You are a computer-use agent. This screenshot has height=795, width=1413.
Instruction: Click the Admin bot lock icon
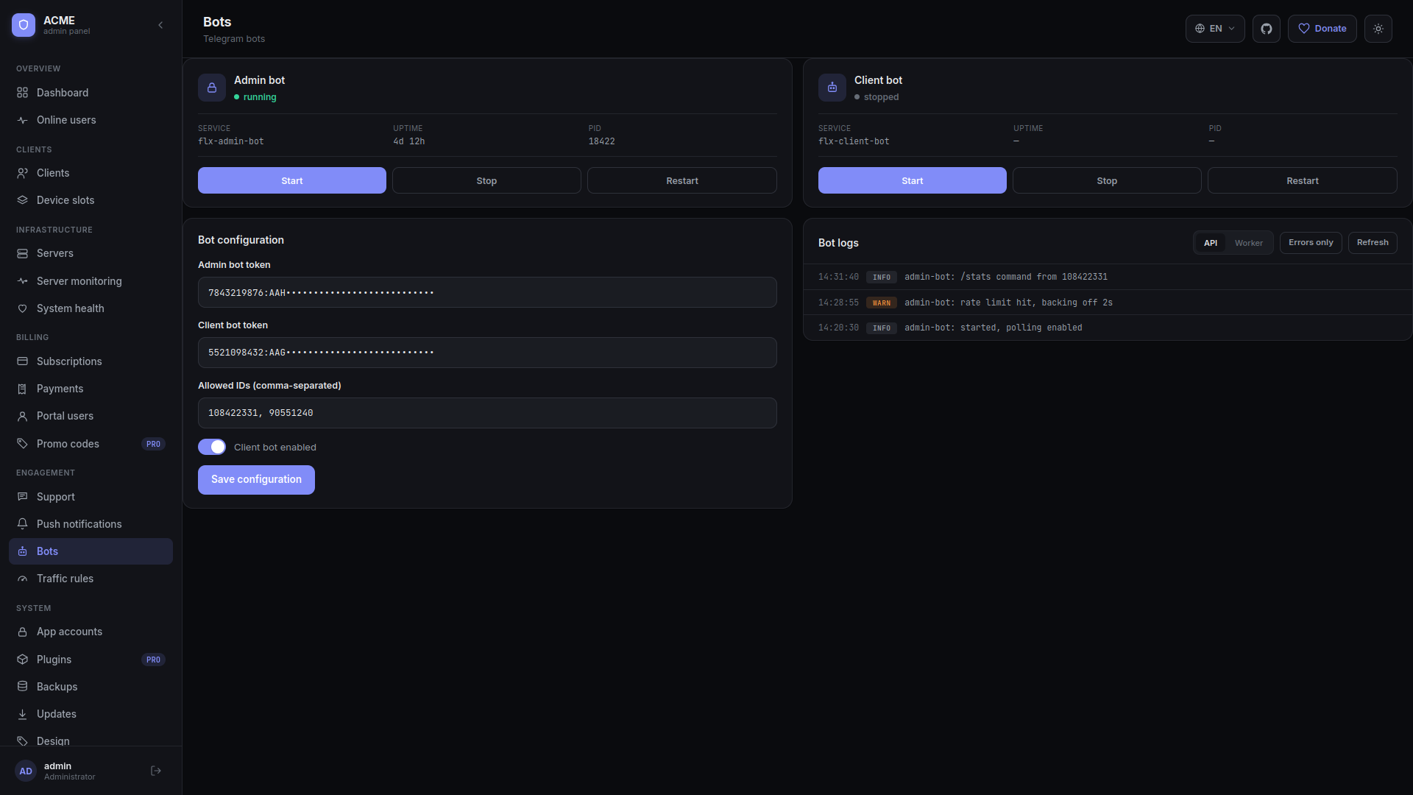(x=212, y=88)
